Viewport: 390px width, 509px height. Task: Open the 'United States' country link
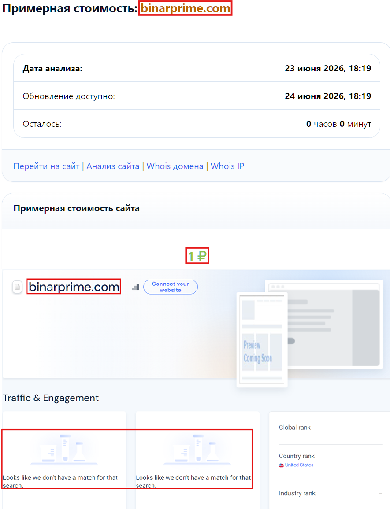(x=299, y=465)
